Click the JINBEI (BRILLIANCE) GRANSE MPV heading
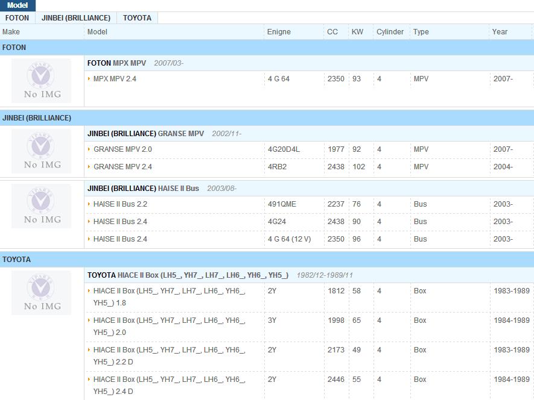Screen dimensions: 534x400 click(145, 134)
